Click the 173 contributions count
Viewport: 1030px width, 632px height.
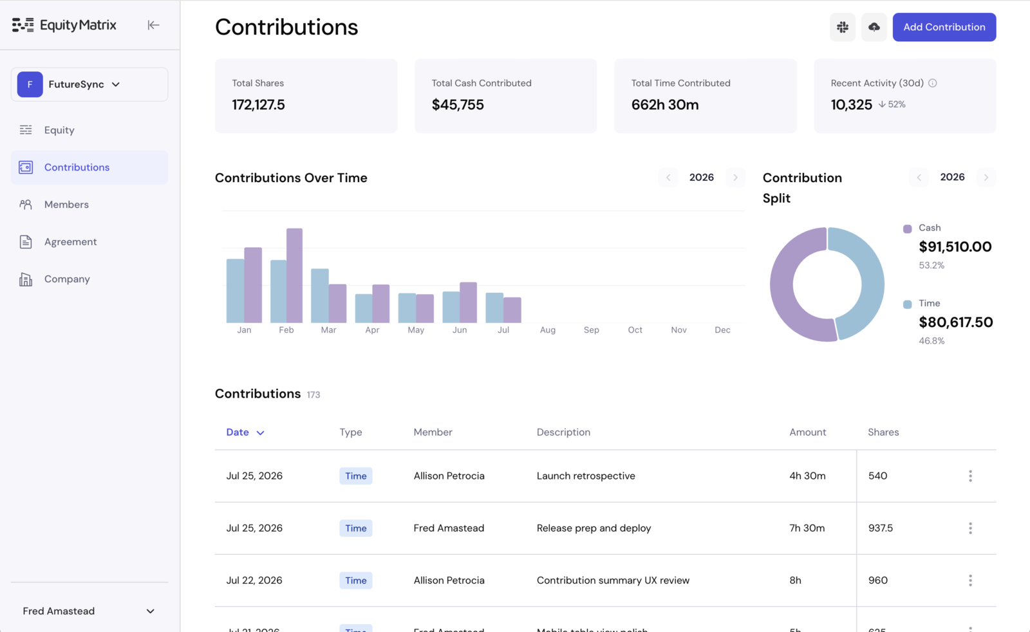pos(314,395)
